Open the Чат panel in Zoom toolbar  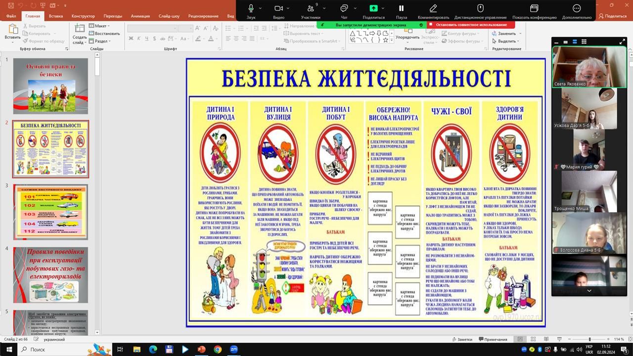344,11
